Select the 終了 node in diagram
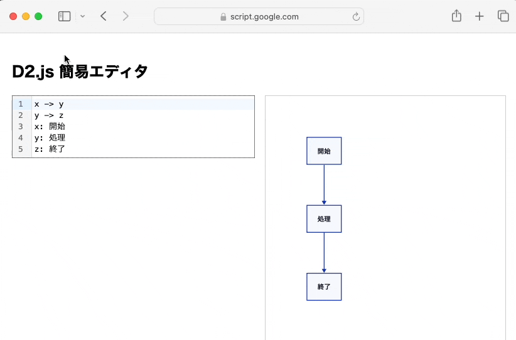The height and width of the screenshot is (340, 516). [324, 287]
